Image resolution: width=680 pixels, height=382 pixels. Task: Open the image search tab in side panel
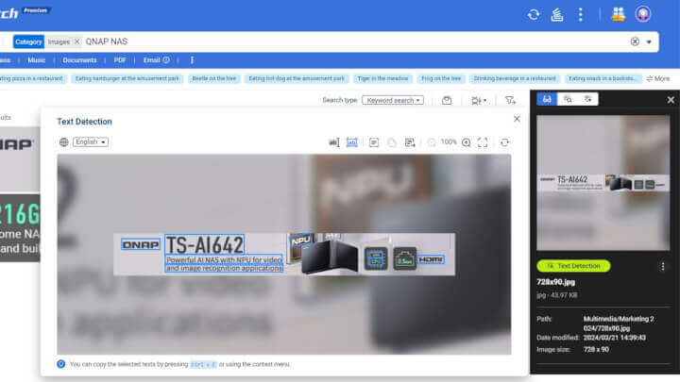point(568,99)
